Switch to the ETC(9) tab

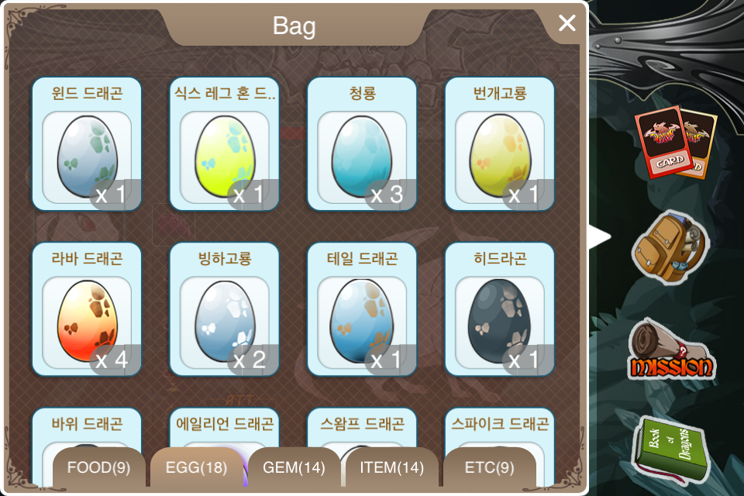pyautogui.click(x=490, y=467)
